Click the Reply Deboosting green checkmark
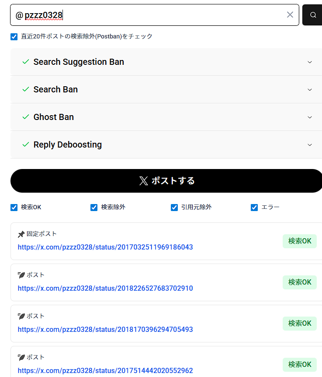322x377 pixels. (26, 144)
